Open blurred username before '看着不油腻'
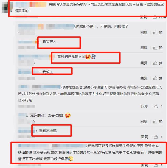167x168 pixels. 27,131
